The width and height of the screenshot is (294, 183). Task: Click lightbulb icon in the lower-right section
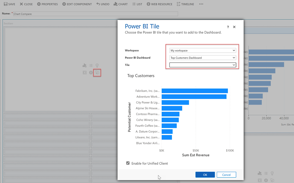click(272, 173)
